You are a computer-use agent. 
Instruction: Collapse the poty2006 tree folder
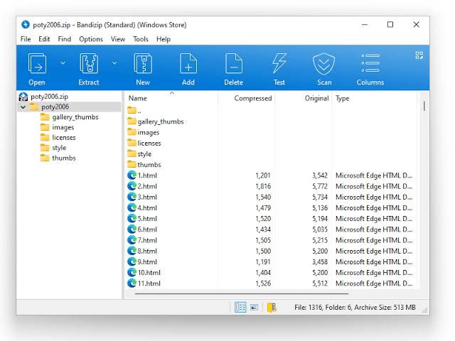coord(23,107)
